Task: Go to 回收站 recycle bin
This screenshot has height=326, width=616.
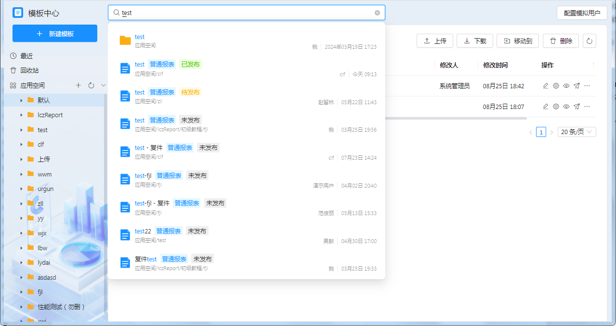Action: pyautogui.click(x=29, y=70)
